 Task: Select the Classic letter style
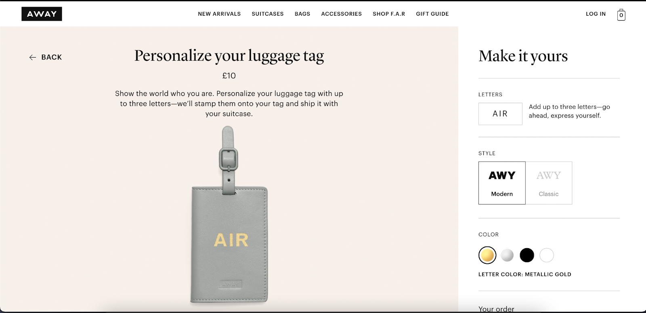549,183
